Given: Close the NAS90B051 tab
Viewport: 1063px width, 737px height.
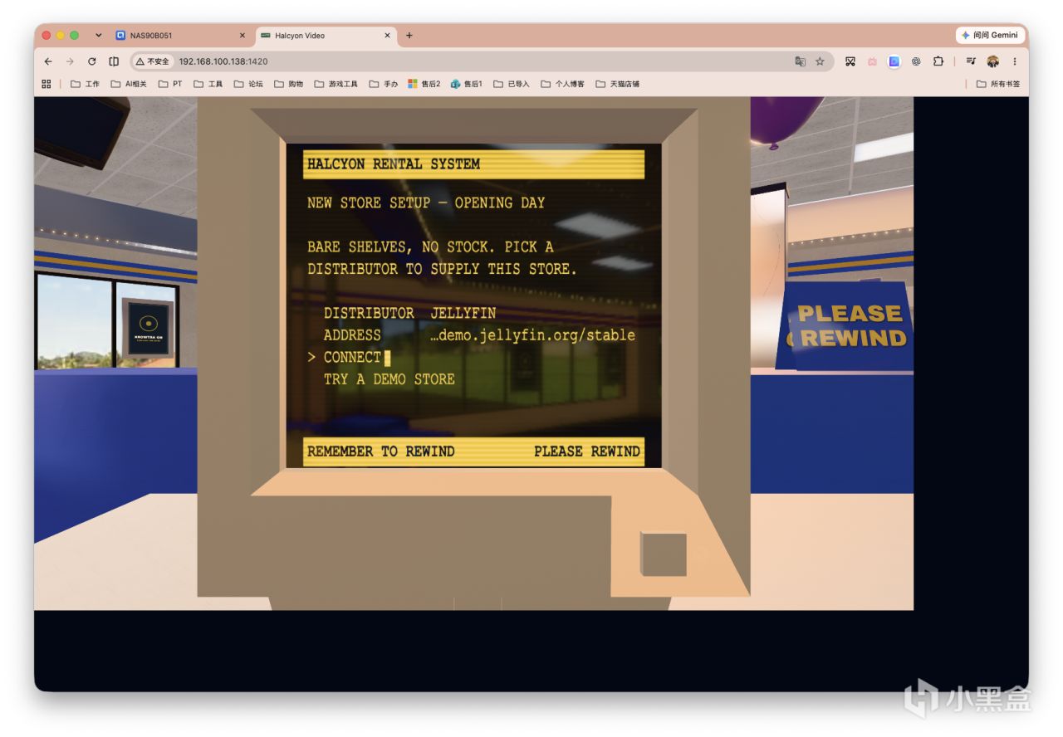Looking at the screenshot, I should click(242, 36).
